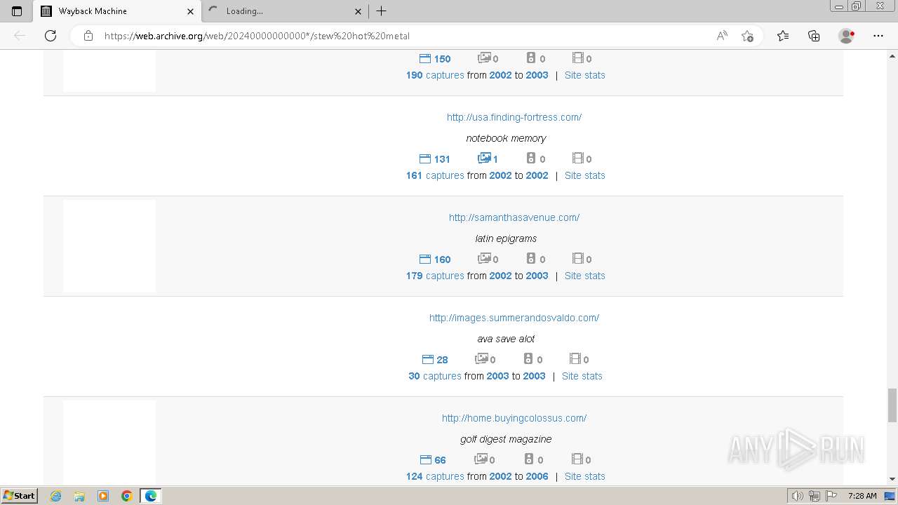
Task: Click webpage count 131 icon for finding-fortress
Action: 435,159
